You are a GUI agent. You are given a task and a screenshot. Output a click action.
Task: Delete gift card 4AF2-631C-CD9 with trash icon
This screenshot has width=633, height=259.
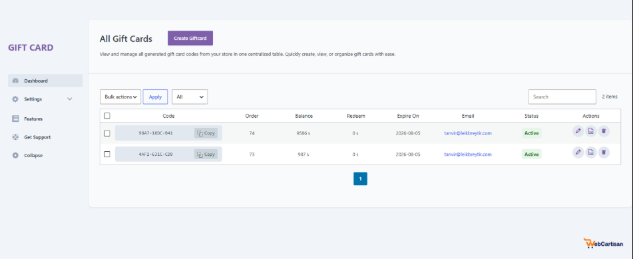[x=604, y=152]
